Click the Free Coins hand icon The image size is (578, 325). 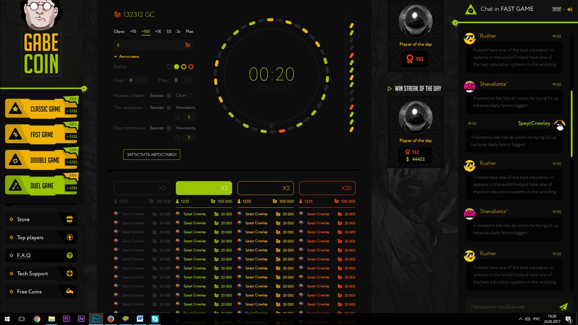click(x=70, y=291)
